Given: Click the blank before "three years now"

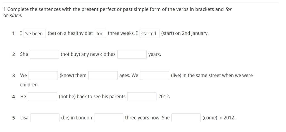Looking at the screenshot, I should click(x=109, y=118).
